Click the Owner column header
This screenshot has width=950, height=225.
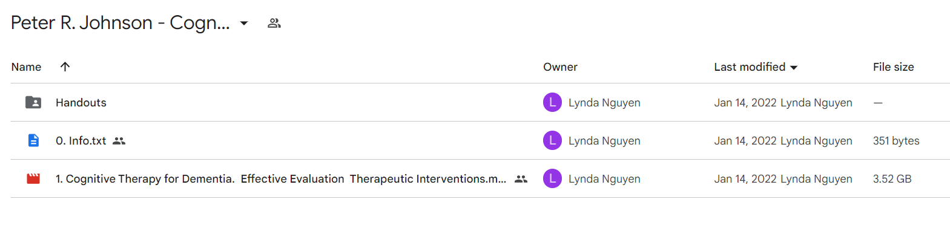[560, 67]
